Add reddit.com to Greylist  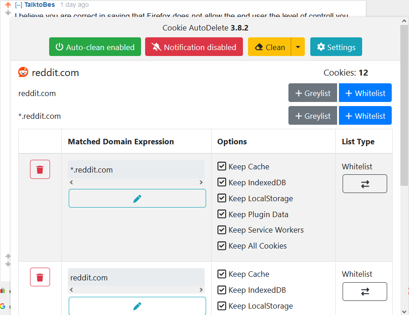point(313,93)
